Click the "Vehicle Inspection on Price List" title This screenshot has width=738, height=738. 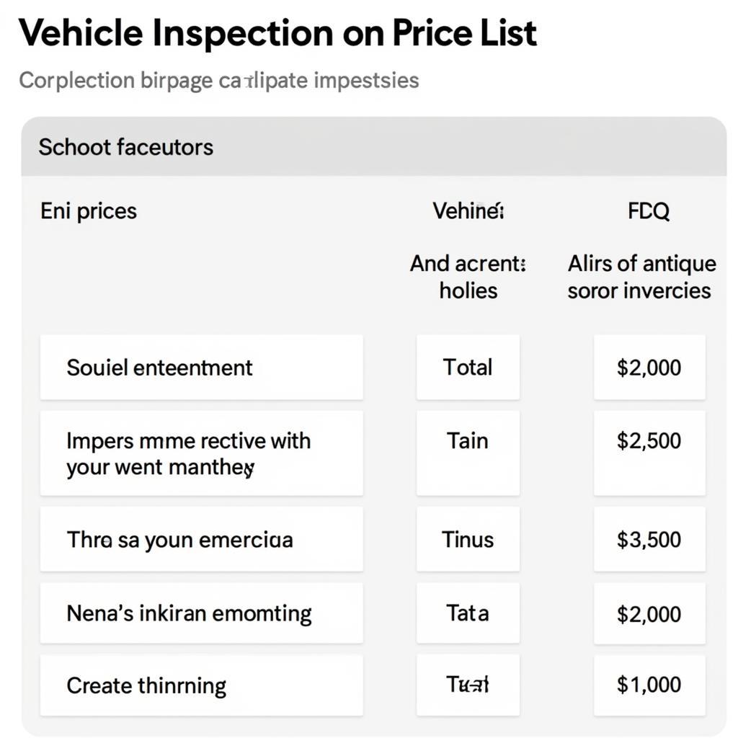[x=277, y=33]
